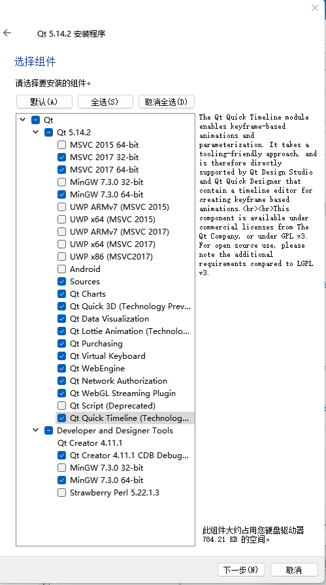
Task: Uncheck Qt Lottie Animation component
Action: pyautogui.click(x=61, y=331)
